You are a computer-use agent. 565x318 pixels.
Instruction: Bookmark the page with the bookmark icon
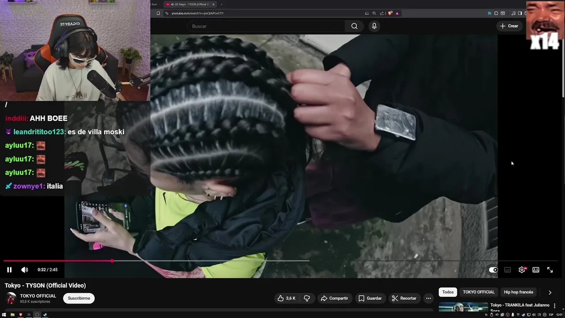158,13
